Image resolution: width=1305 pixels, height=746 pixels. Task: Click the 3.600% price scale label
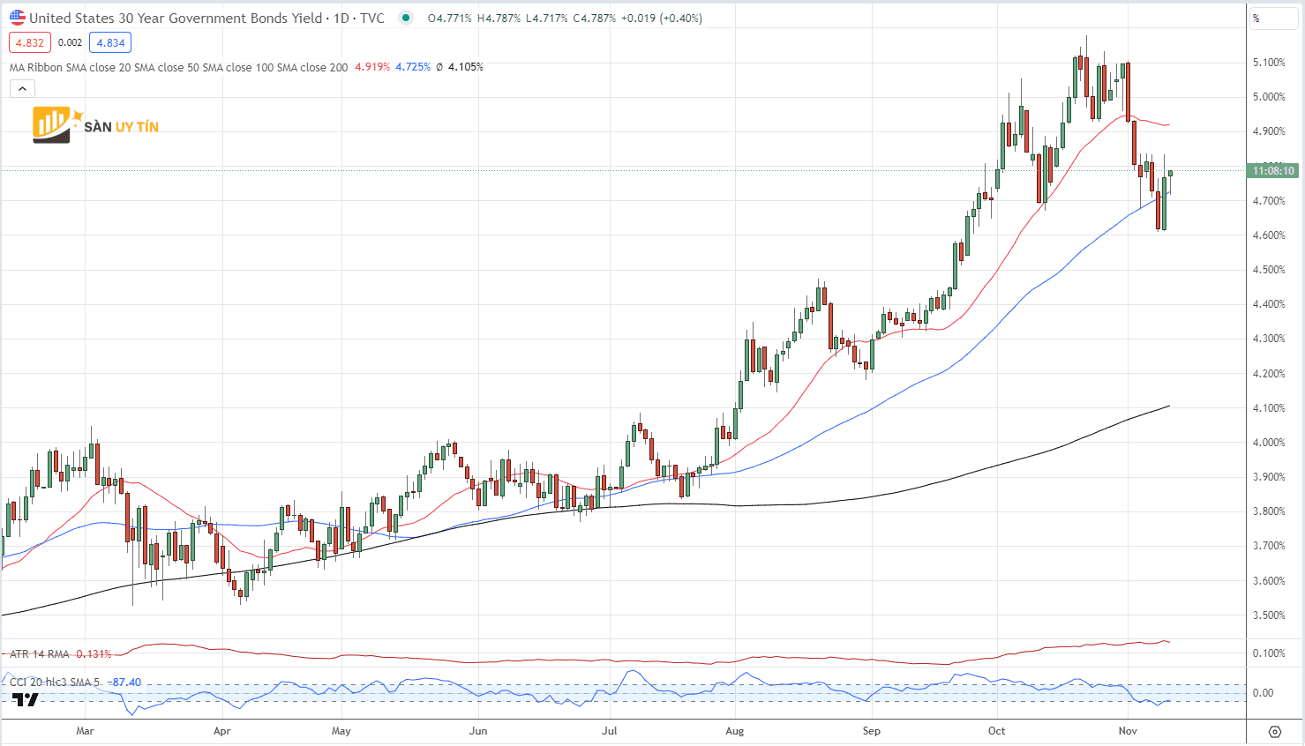[x=1269, y=581]
